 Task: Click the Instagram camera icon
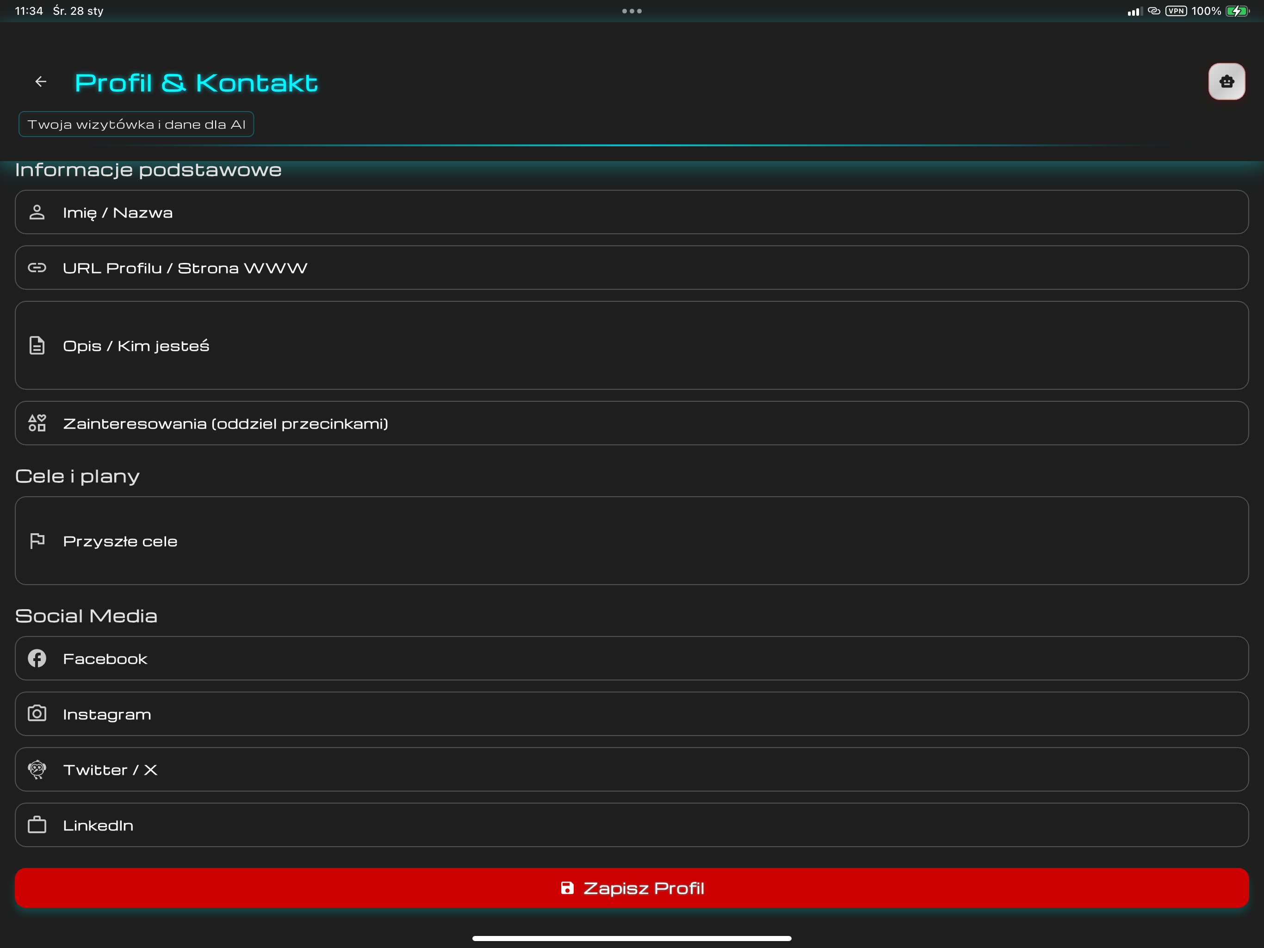pos(37,714)
